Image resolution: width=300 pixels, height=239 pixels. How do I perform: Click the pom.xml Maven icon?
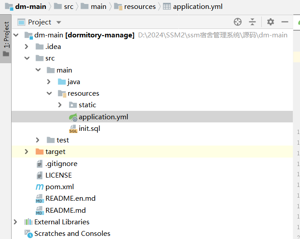click(40, 187)
